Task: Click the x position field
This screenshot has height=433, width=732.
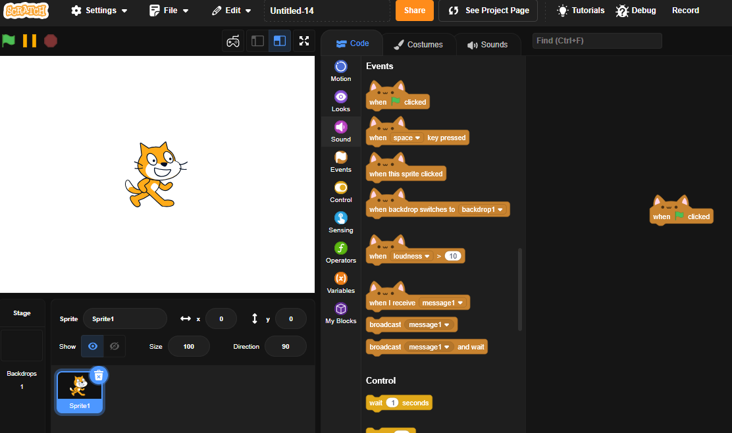Action: point(221,318)
